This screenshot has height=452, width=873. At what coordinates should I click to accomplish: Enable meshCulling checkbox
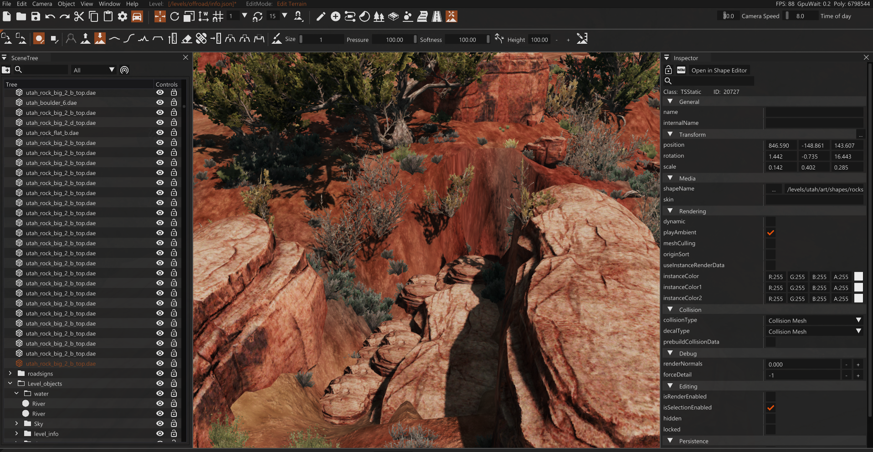770,243
